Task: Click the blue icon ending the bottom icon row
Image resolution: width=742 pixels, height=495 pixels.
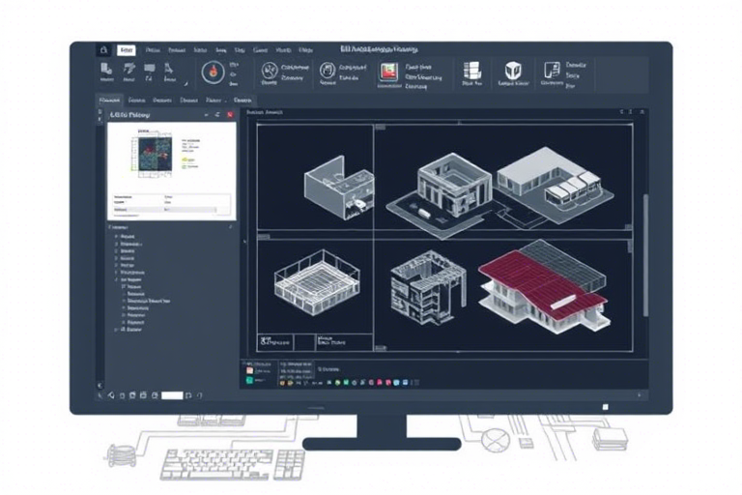Action: 406,382
